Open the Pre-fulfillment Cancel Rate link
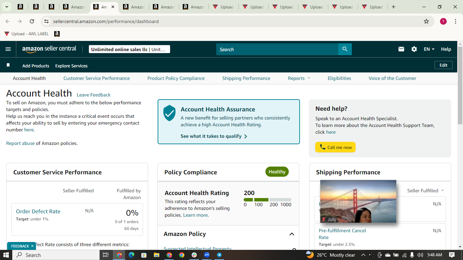This screenshot has width=463, height=260. (342, 234)
